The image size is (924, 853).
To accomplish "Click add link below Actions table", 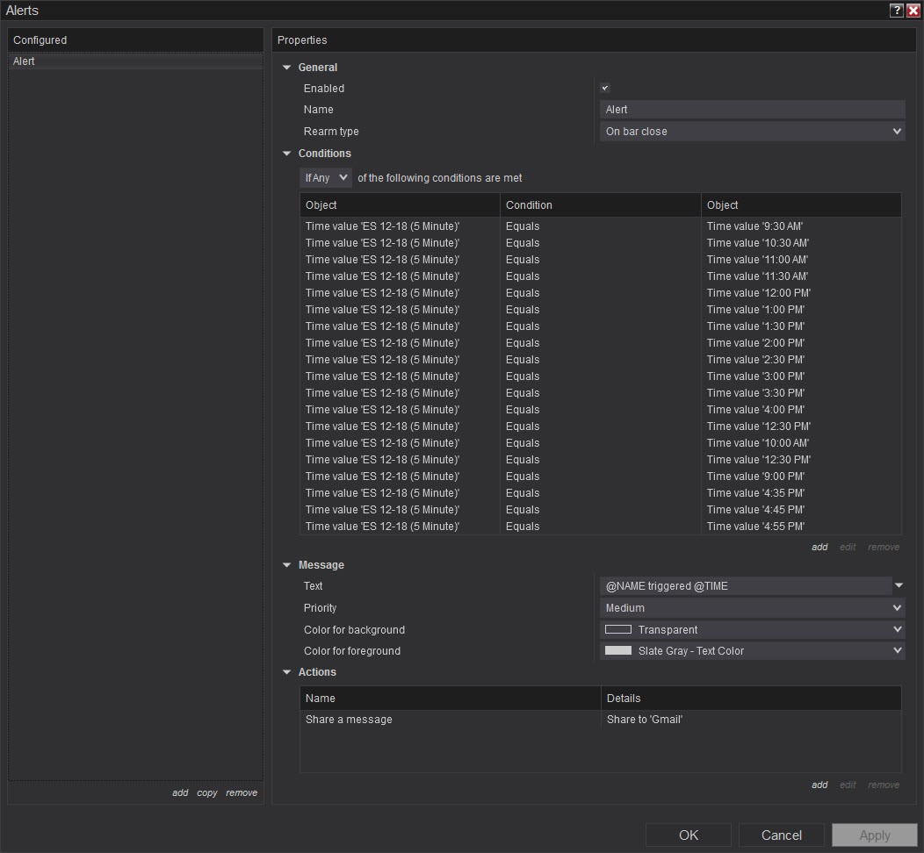I will pos(819,785).
